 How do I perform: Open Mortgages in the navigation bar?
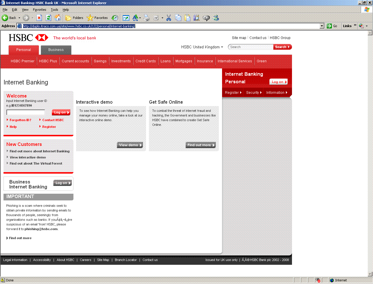pyautogui.click(x=184, y=61)
